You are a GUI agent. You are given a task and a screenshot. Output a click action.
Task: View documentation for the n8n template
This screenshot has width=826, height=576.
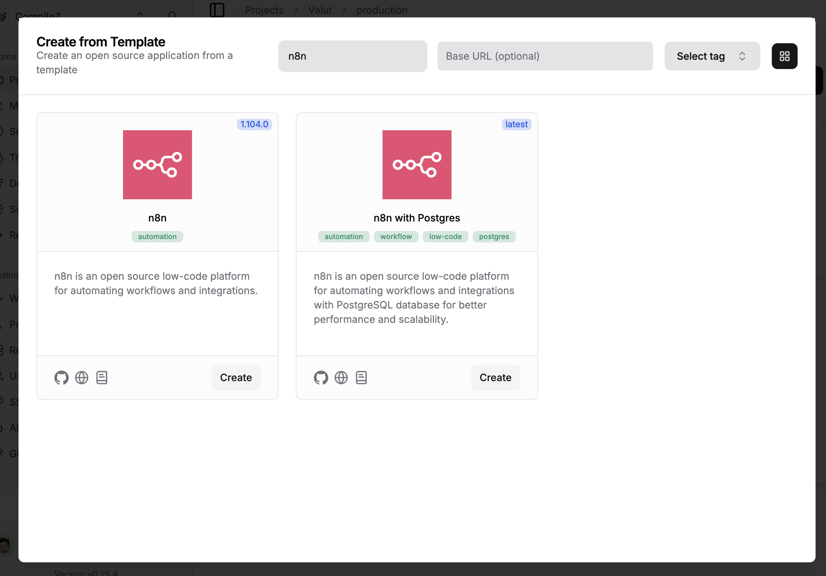coord(102,378)
